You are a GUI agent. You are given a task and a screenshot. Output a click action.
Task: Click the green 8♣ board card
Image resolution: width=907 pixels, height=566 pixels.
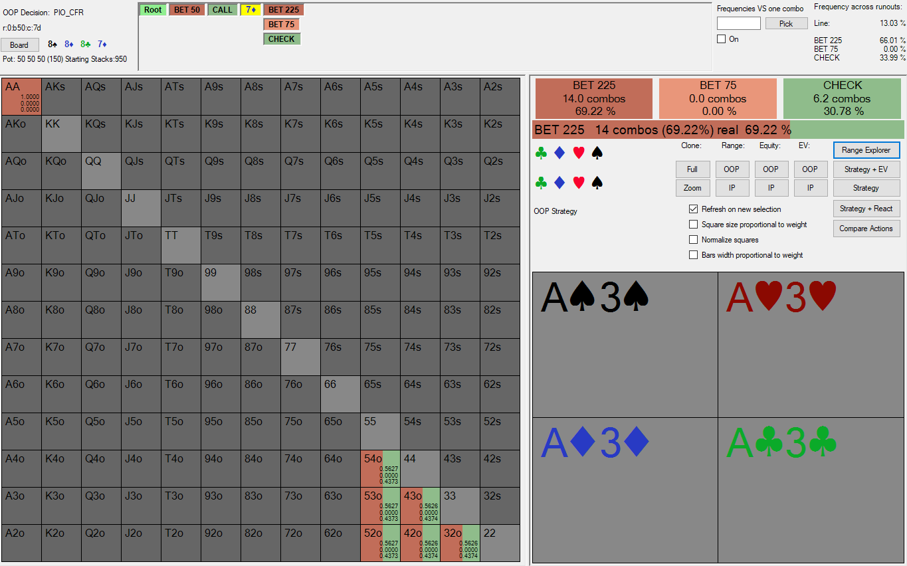86,45
